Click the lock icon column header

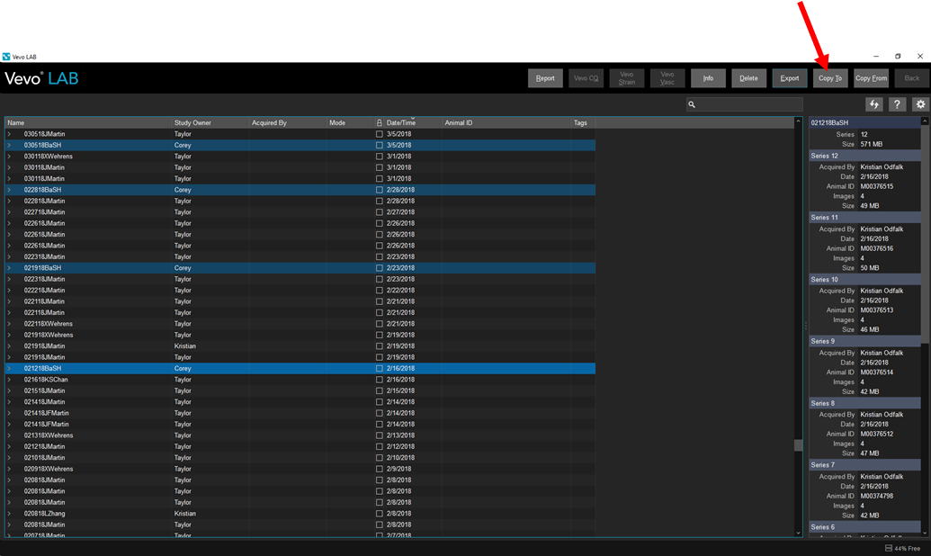click(x=379, y=123)
